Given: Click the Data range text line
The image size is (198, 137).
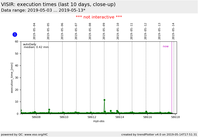Looking at the screenshot, I should click(x=43, y=10).
